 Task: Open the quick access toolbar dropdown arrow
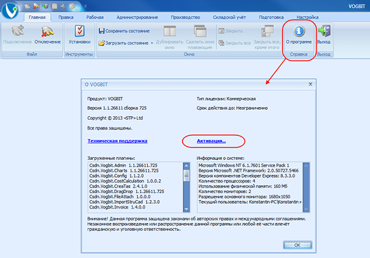tap(86, 6)
